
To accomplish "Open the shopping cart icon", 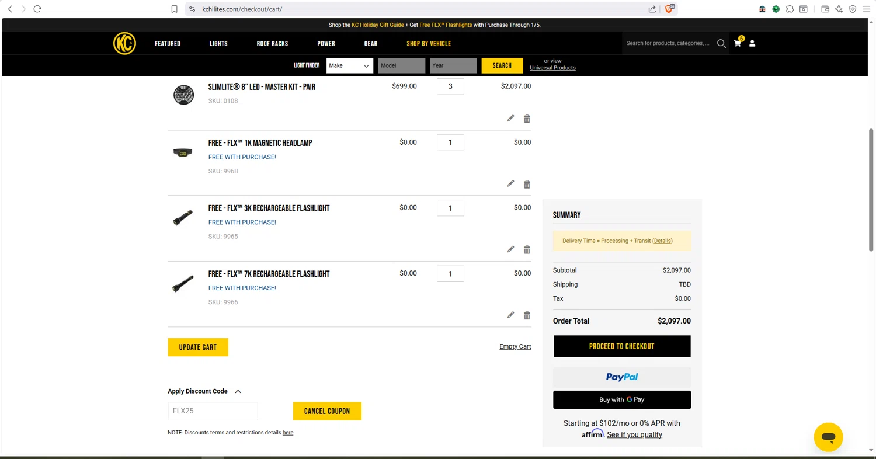I will pyautogui.click(x=738, y=43).
